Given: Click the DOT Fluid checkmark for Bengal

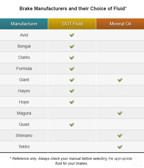Looking at the screenshot, I should 72,46.
